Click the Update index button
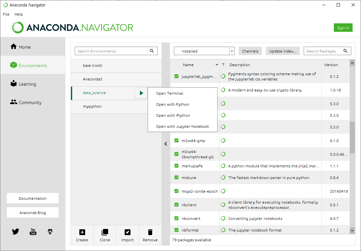Viewport: 361px width, 251px height. click(283, 51)
